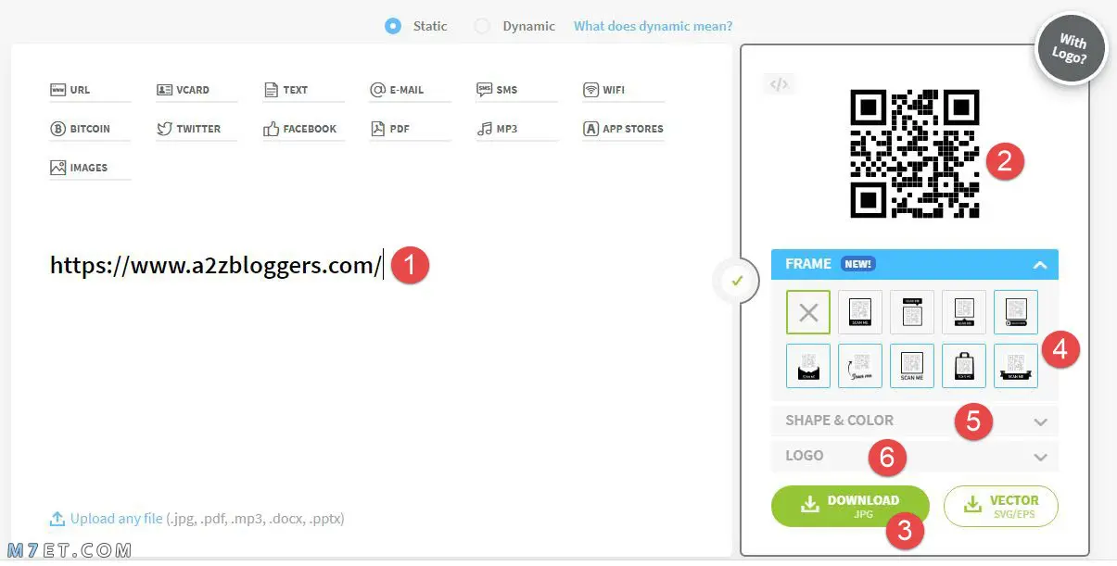This screenshot has width=1117, height=566.
Task: Select the BITCOIN content type
Action: [81, 129]
